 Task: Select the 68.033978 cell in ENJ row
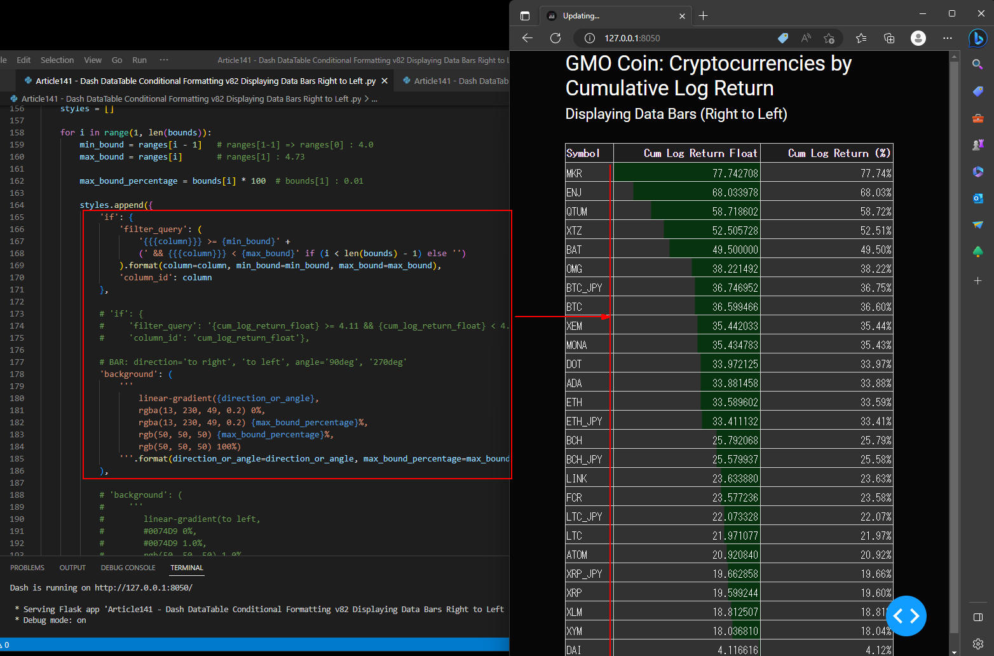(x=687, y=192)
